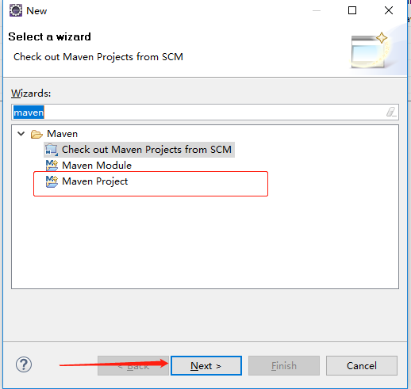Close the New wizard dialog

click(389, 10)
